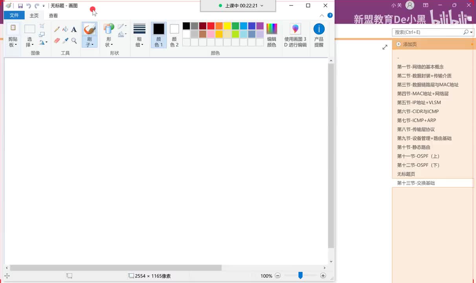Click the Crop icon in Image group
This screenshot has width=476, height=283.
tap(42, 26)
